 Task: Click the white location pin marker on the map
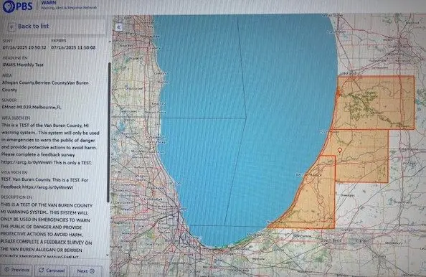tap(339, 150)
